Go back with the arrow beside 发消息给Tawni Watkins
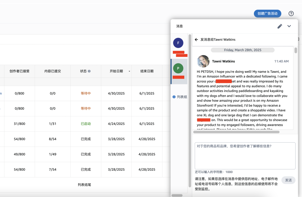The image size is (302, 197). [196, 40]
